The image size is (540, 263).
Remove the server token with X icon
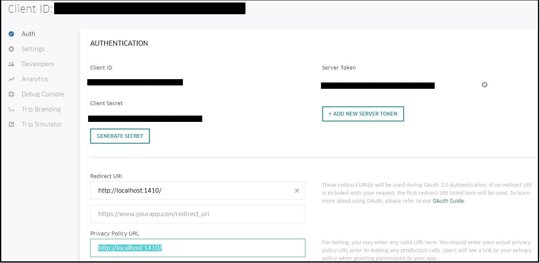coord(485,85)
